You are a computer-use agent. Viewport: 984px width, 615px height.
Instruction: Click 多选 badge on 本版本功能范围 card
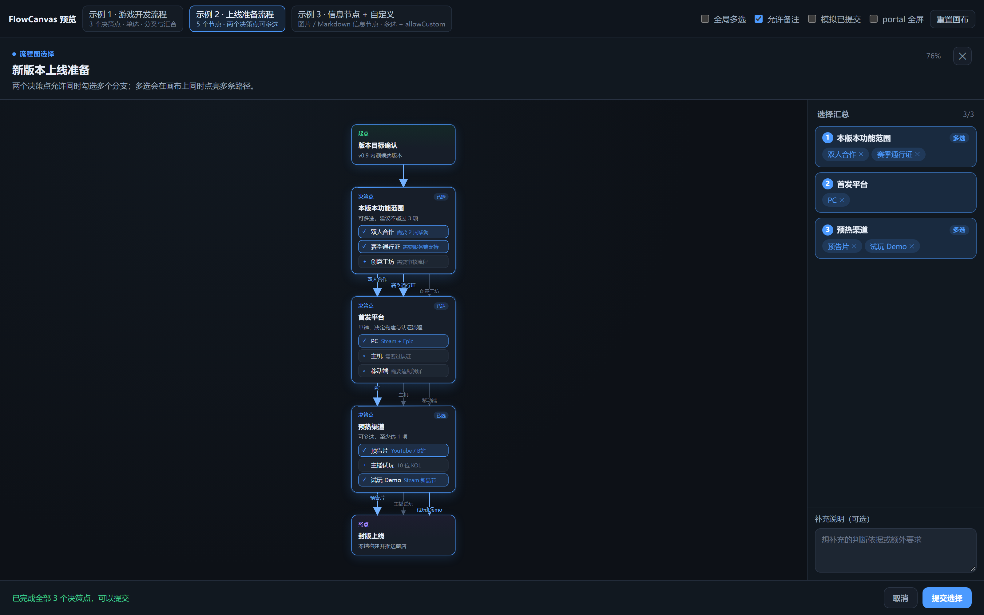pos(959,138)
